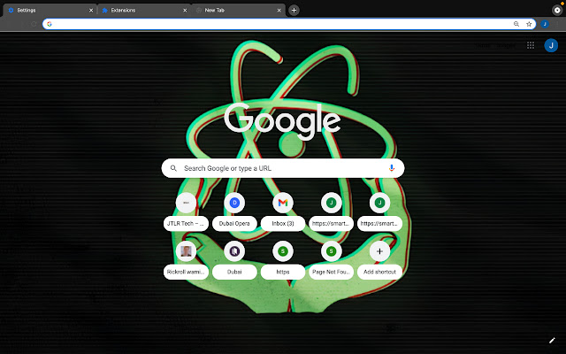Open the https shortcut icon
566x354 pixels.
pyautogui.click(x=283, y=251)
